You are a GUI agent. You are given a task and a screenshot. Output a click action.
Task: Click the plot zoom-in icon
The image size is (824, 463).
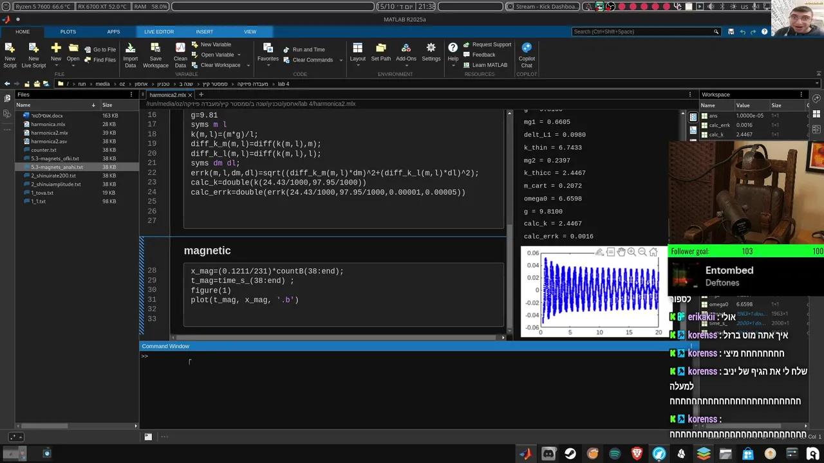pyautogui.click(x=632, y=252)
